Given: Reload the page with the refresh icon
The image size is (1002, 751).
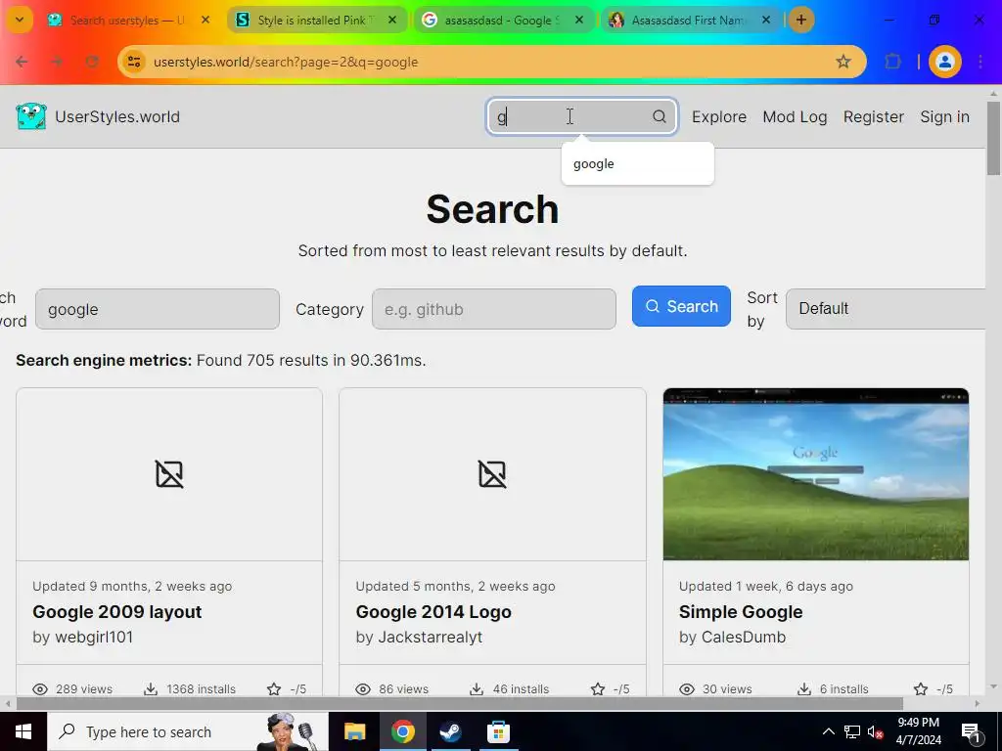Looking at the screenshot, I should pos(93,62).
